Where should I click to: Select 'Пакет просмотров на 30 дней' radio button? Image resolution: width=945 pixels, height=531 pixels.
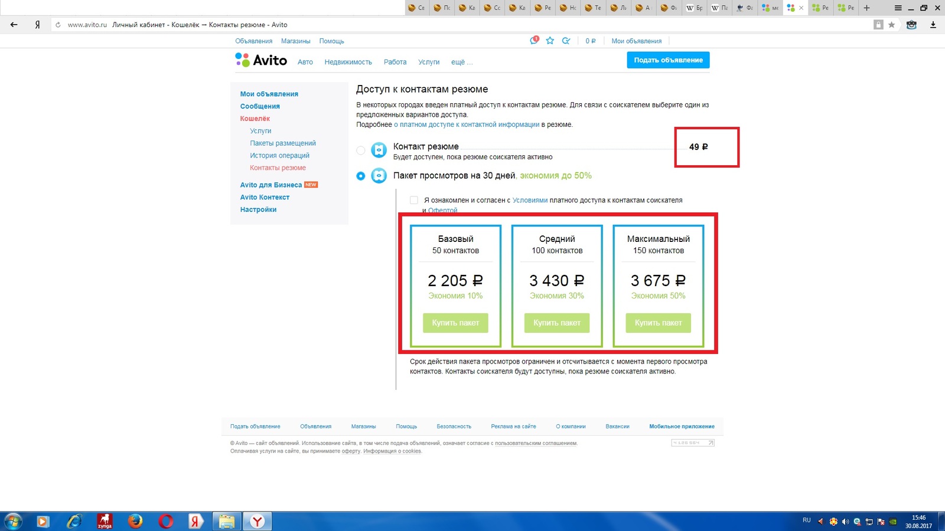coord(361,176)
